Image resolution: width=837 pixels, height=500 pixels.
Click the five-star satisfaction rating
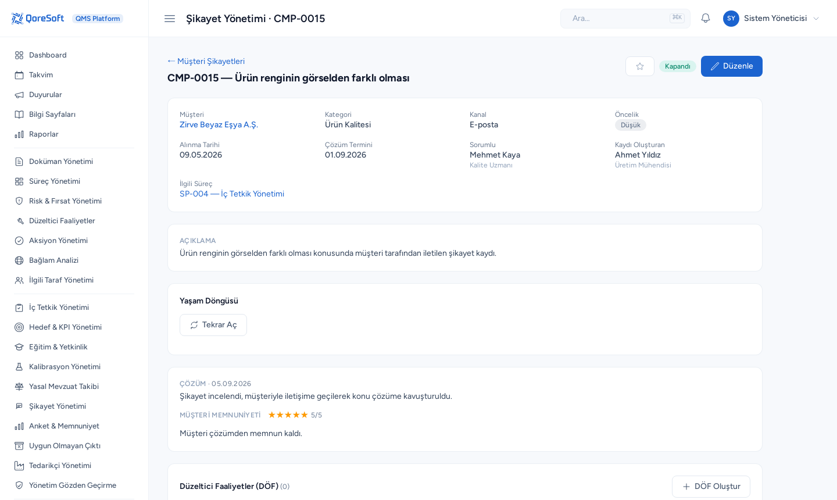(x=288, y=415)
